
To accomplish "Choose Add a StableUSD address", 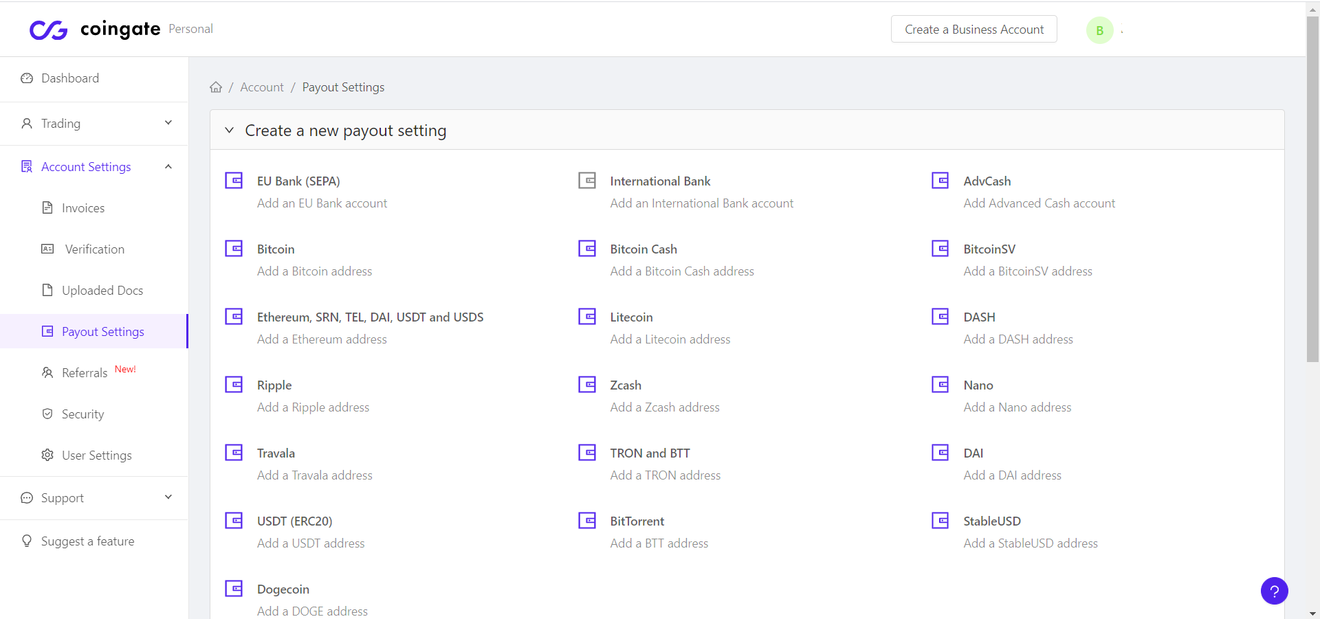I will pos(1031,543).
